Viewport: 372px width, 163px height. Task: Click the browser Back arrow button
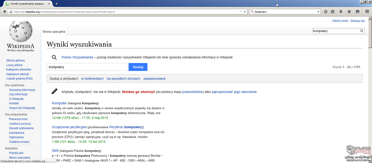click(x=5, y=12)
